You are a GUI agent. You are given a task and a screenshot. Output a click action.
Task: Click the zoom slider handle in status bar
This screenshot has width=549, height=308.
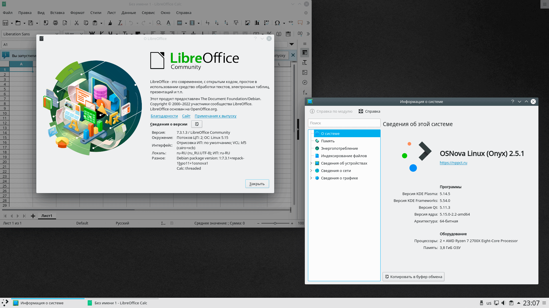pyautogui.click(x=275, y=223)
